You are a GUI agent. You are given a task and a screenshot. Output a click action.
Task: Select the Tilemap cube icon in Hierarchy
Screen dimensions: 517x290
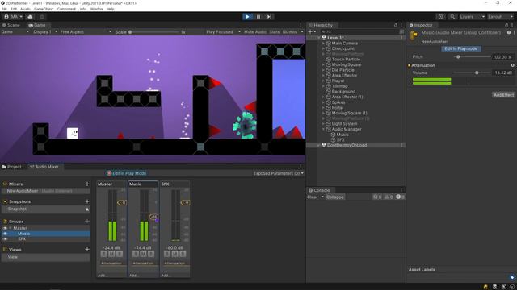click(329, 86)
